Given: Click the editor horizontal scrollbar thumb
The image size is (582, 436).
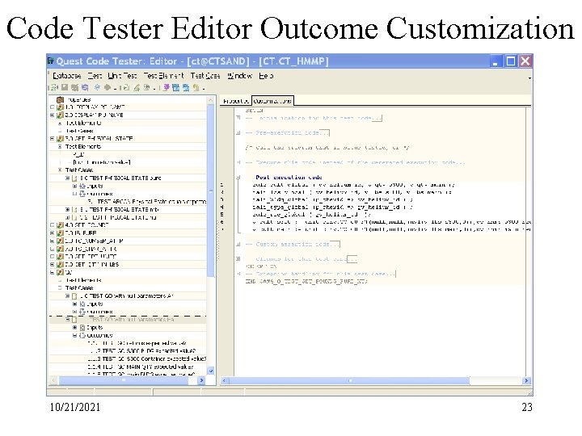Looking at the screenshot, I should 349,381.
